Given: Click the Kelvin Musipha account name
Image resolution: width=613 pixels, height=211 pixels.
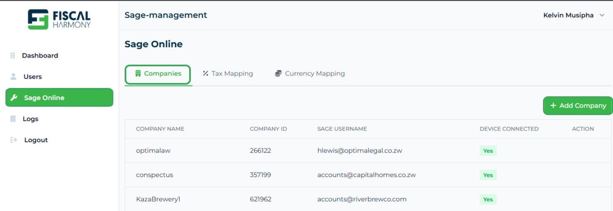Looking at the screenshot, I should [x=568, y=15].
